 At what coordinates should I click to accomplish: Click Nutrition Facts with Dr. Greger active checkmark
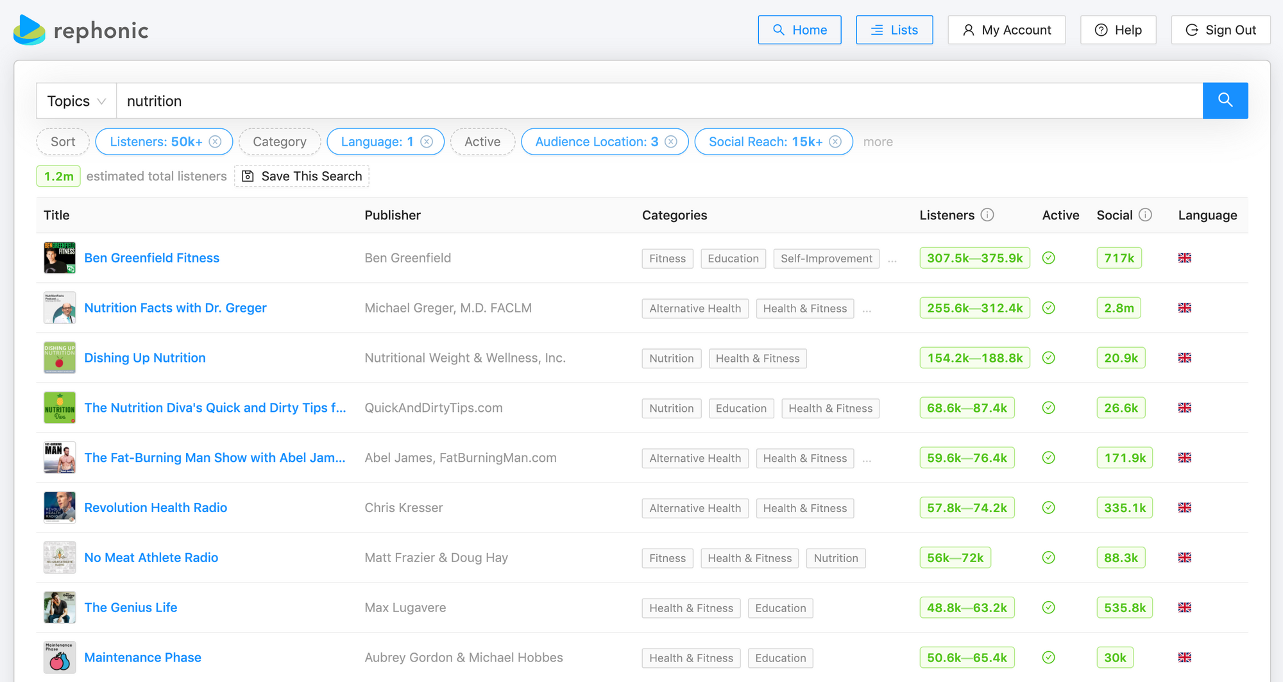[1049, 308]
